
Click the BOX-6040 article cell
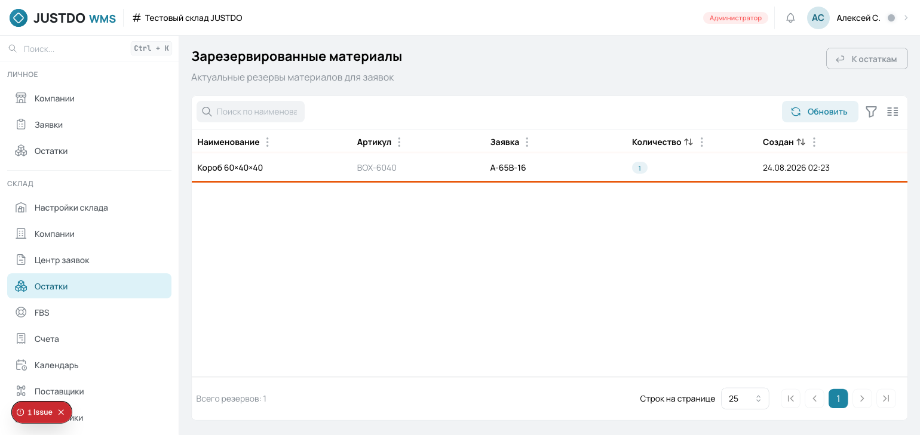(x=377, y=168)
